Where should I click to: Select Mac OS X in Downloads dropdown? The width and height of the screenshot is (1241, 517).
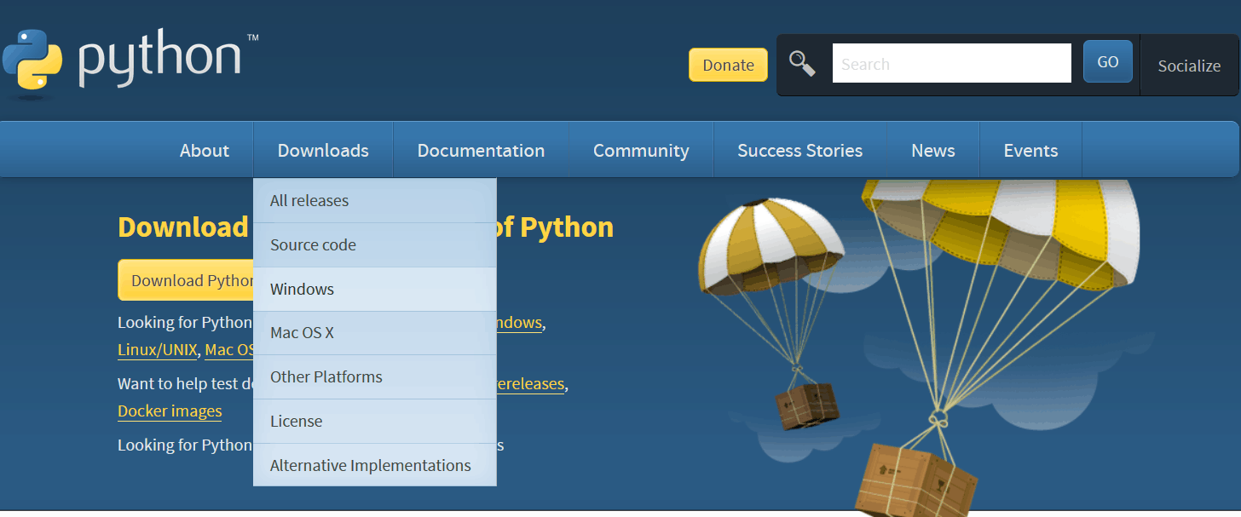(x=375, y=333)
